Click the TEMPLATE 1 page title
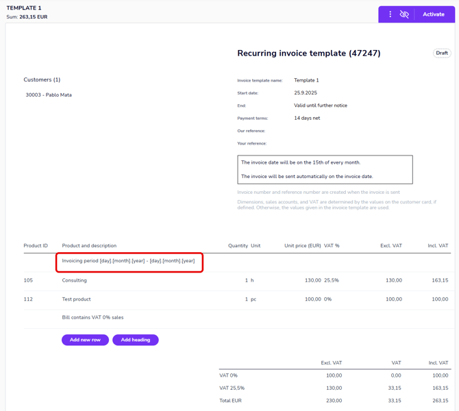The image size is (459, 411). [x=24, y=8]
